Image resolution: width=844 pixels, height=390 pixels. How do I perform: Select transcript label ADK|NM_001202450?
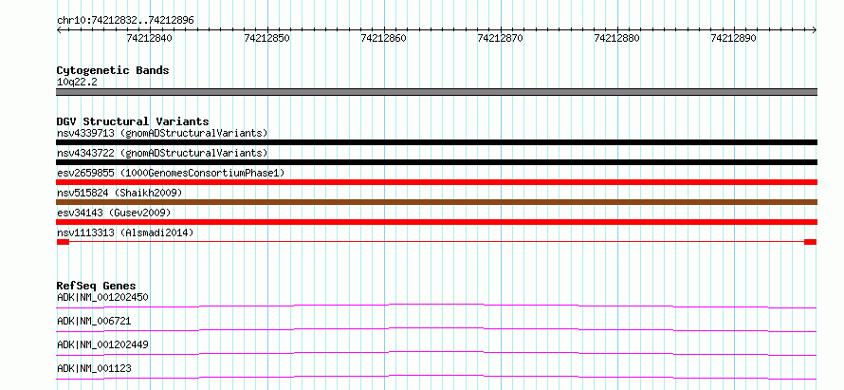coord(102,297)
